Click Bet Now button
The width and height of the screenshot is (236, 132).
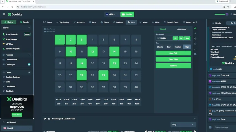point(173,66)
